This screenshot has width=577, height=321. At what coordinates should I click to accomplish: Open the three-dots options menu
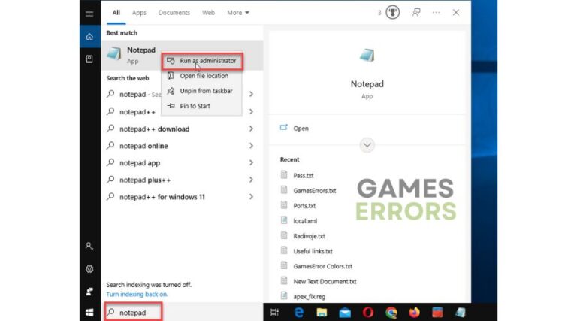click(x=437, y=13)
